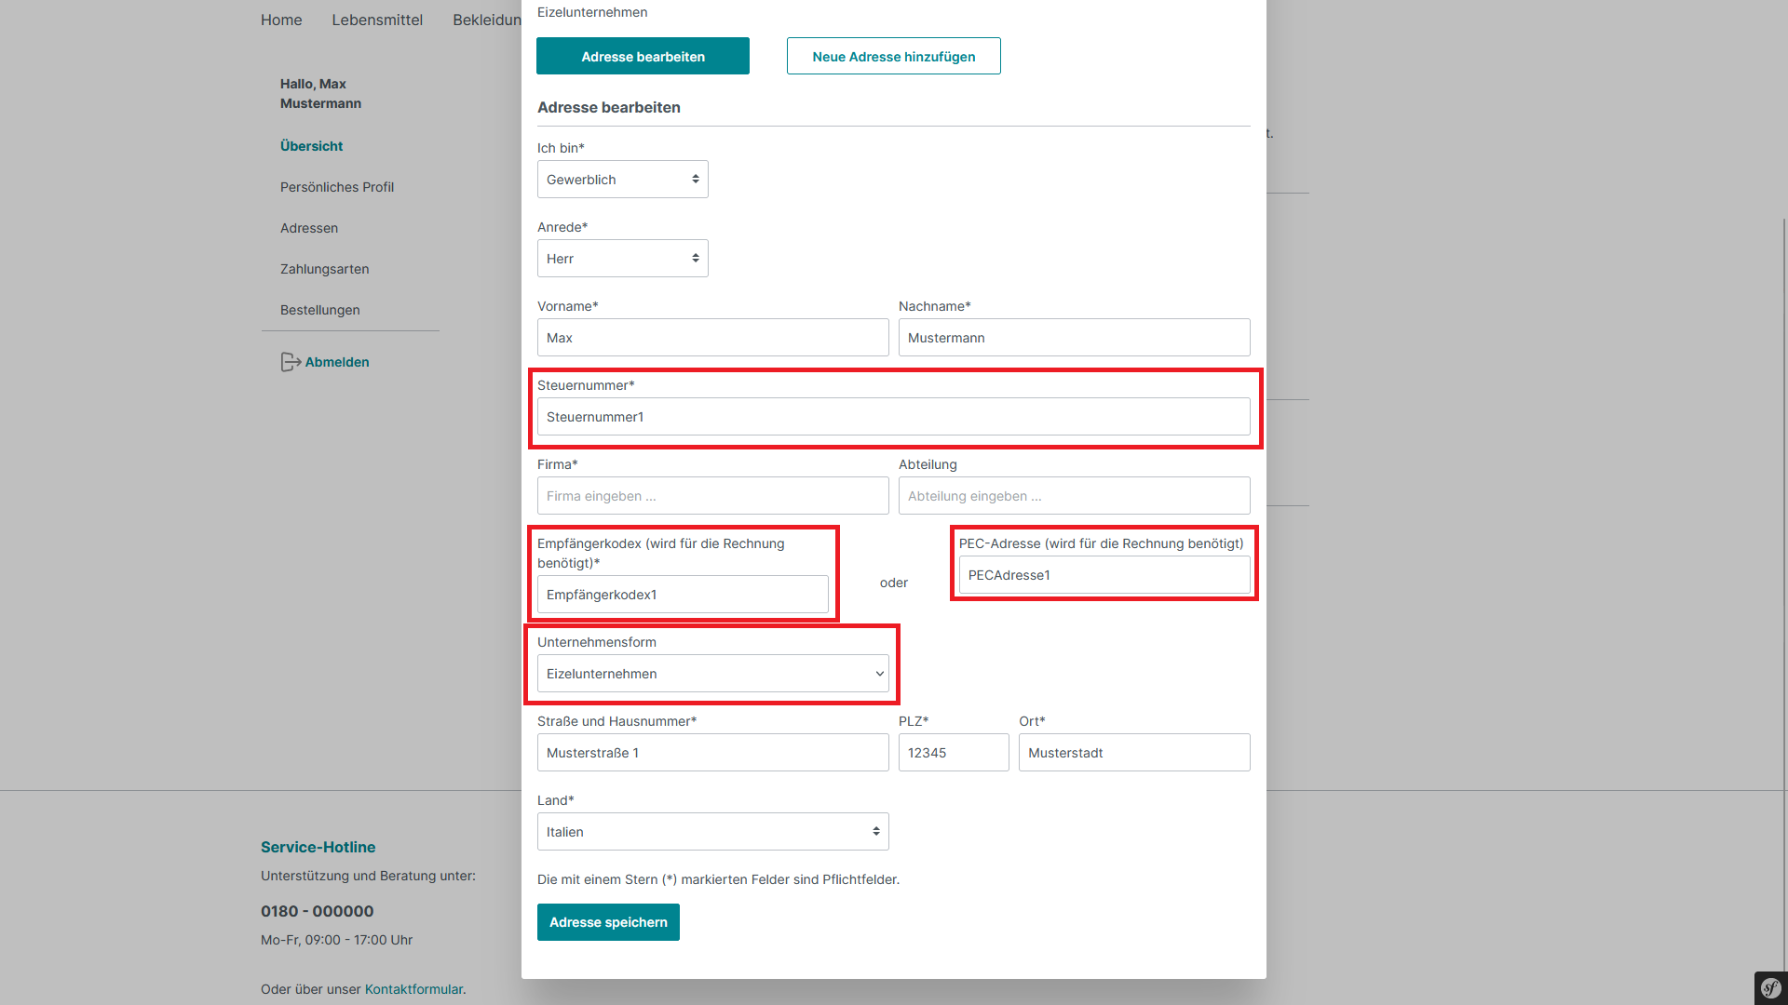Open Persönliches Profil in sidebar
1788x1005 pixels.
pyautogui.click(x=337, y=187)
